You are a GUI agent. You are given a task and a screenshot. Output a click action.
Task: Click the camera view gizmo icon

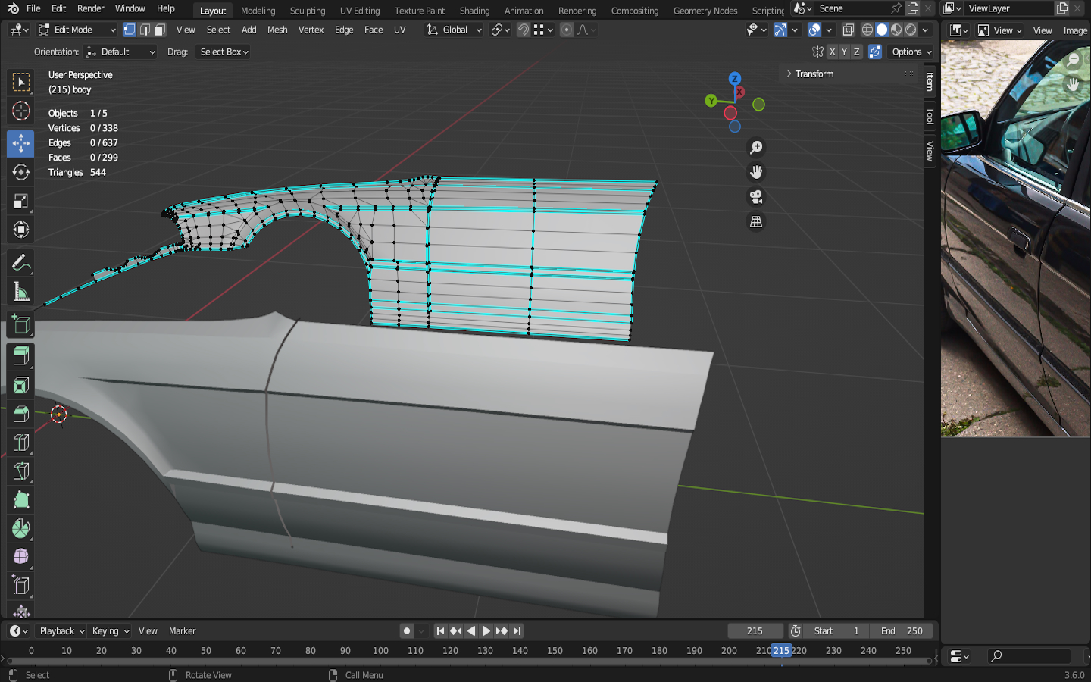click(755, 197)
